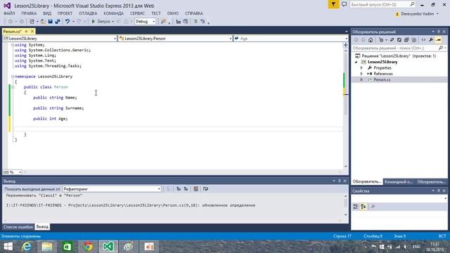450x253 pixels.
Task: Click the Properties wrench icon in Solution Explorer toolbar
Action: click(x=431, y=40)
